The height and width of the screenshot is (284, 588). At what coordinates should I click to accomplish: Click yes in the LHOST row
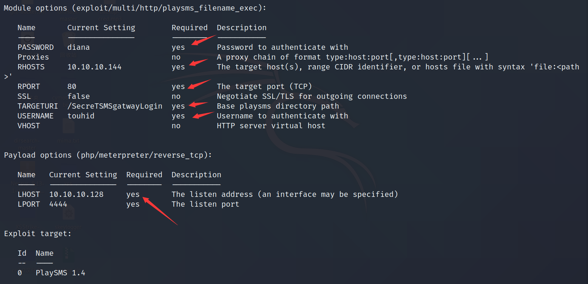(x=133, y=195)
